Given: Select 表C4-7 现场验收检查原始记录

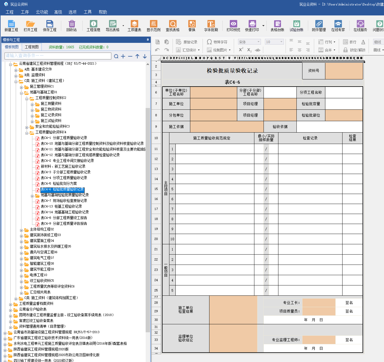Looking at the screenshot, I should coord(64,201).
